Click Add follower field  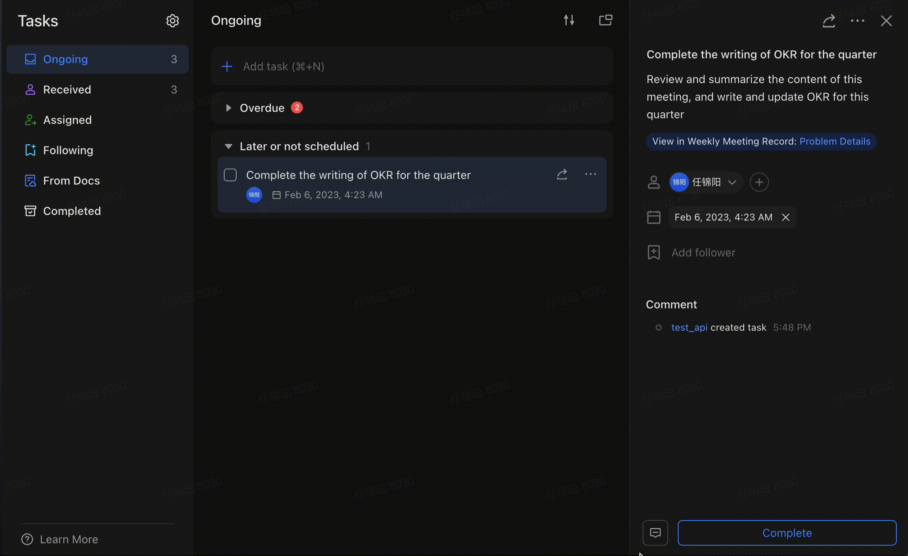tap(703, 252)
